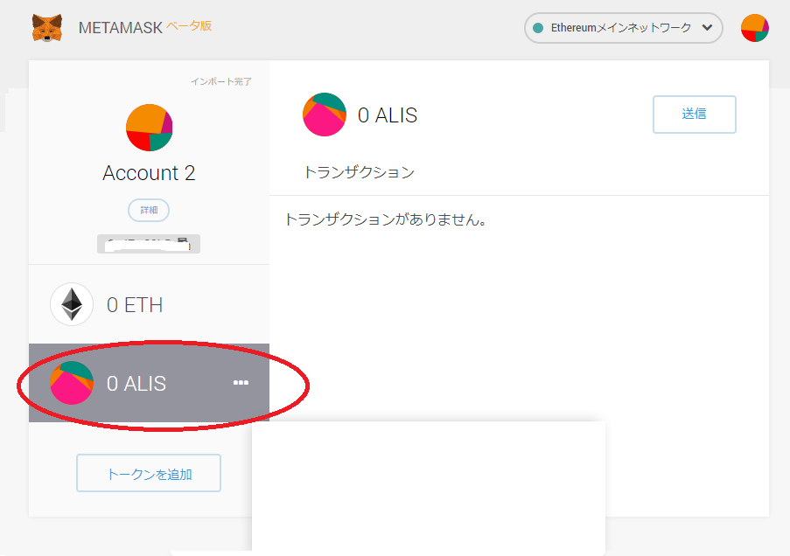Screen dimensions: 790x556
Task: Click the green network status dot
Action: [x=538, y=28]
